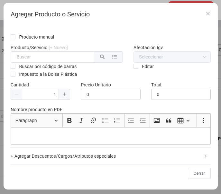Create a numbered list in the editor
The image size is (221, 194).
point(117,120)
